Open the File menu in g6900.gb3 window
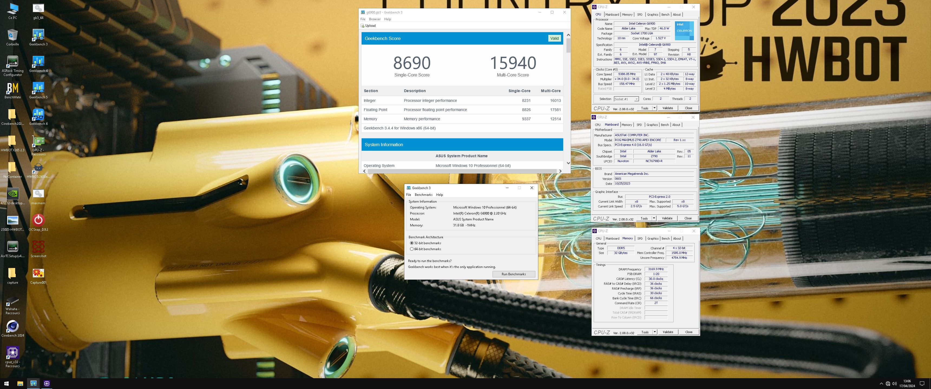Screen dimensions: 931x389 (x=363, y=19)
